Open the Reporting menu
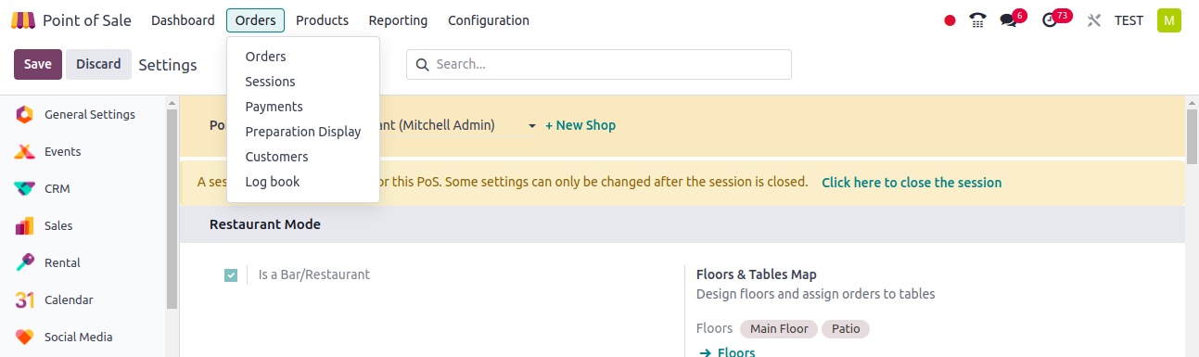 coord(398,20)
